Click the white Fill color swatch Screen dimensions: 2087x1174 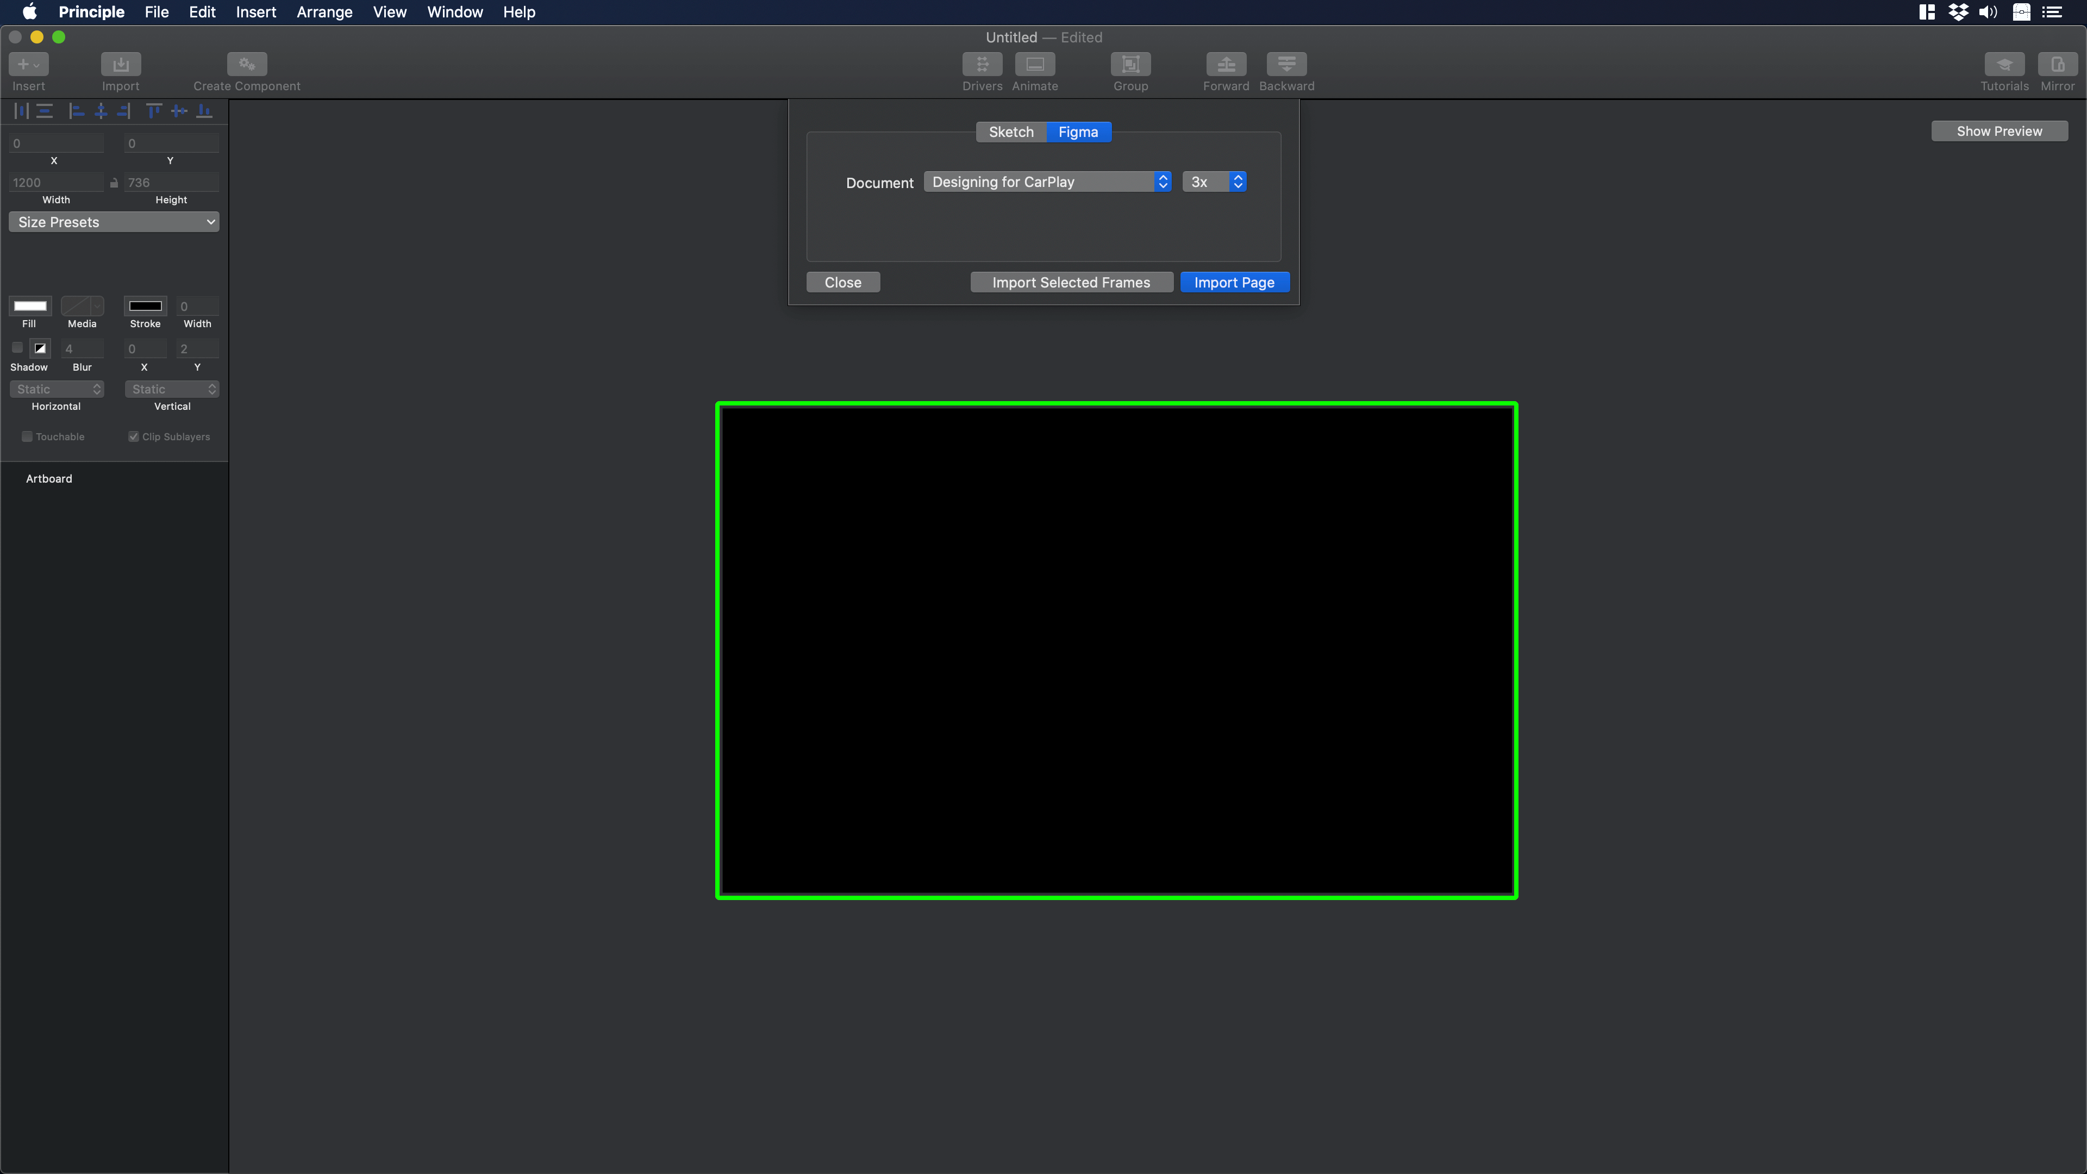(30, 305)
